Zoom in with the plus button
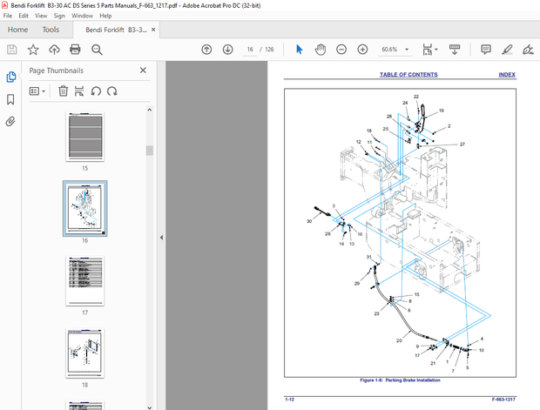Image resolution: width=540 pixels, height=410 pixels. tap(362, 50)
